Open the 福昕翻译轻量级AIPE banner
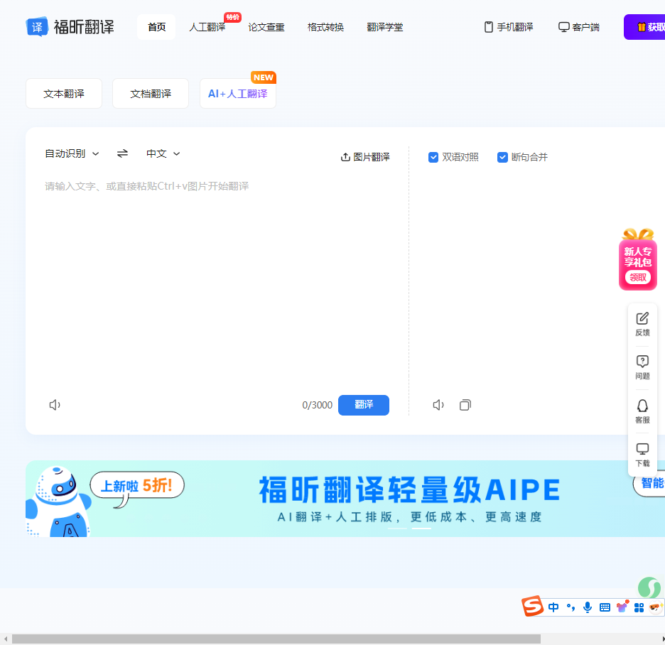Viewport: 665px width, 645px height. coord(345,499)
